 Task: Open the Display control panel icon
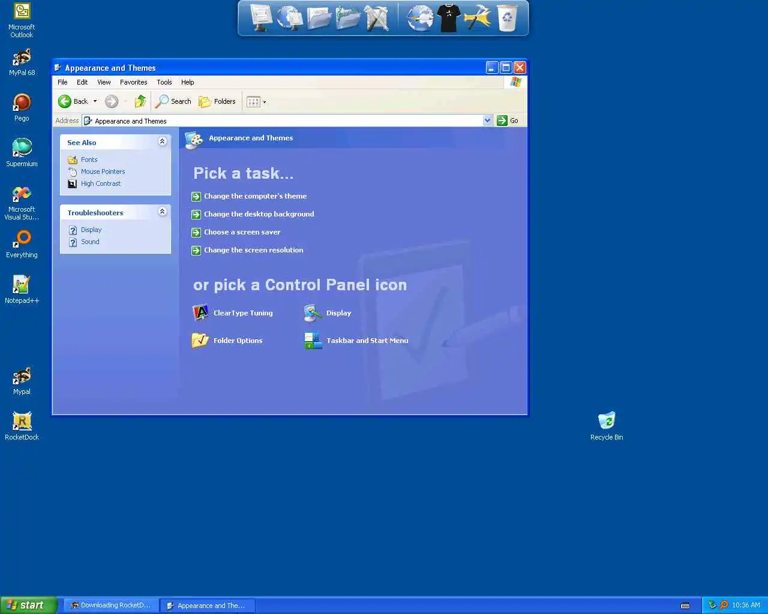(328, 313)
